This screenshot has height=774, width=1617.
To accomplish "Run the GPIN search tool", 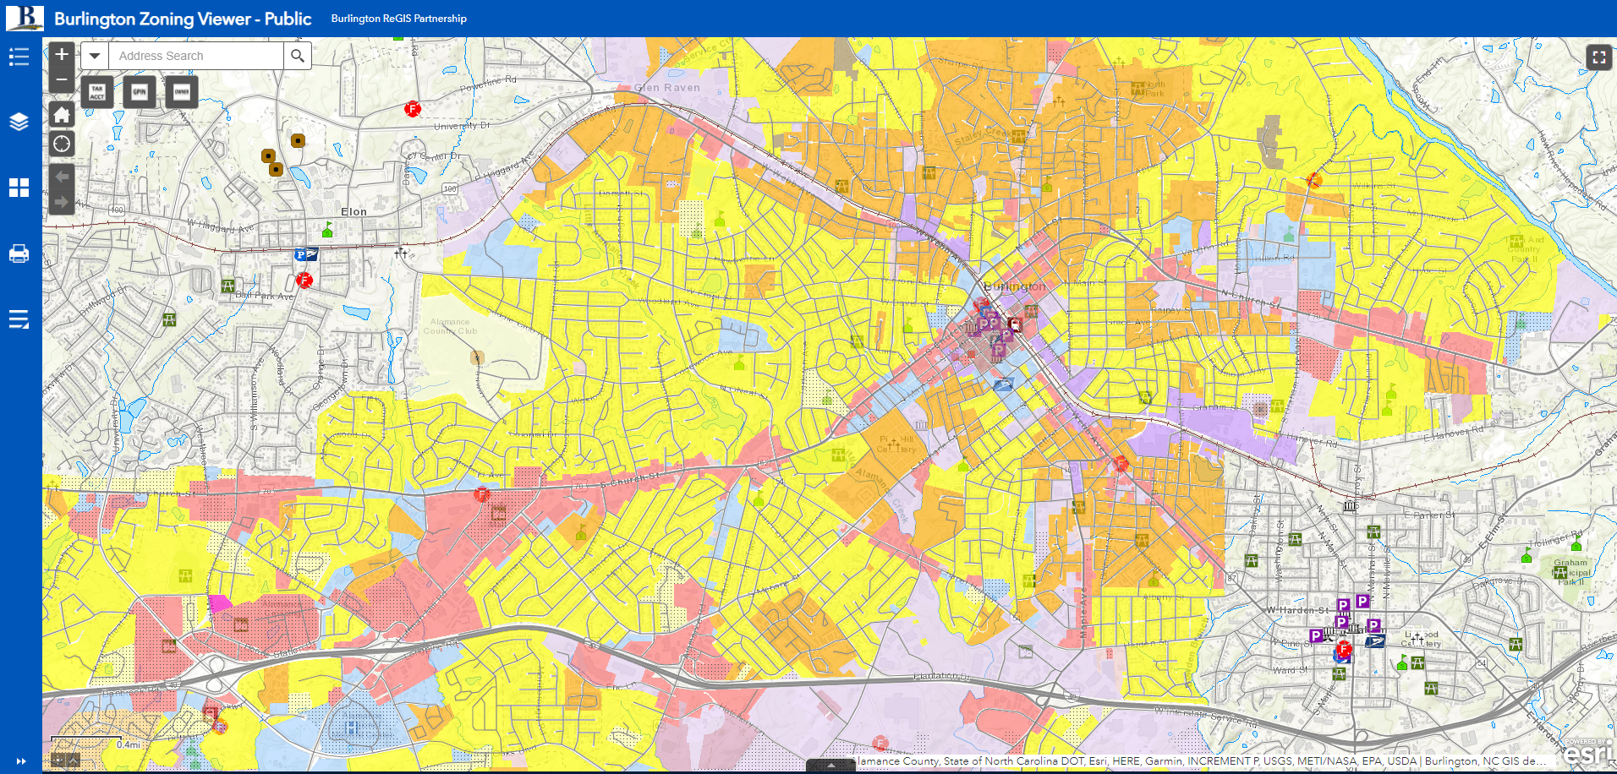I will pyautogui.click(x=139, y=92).
